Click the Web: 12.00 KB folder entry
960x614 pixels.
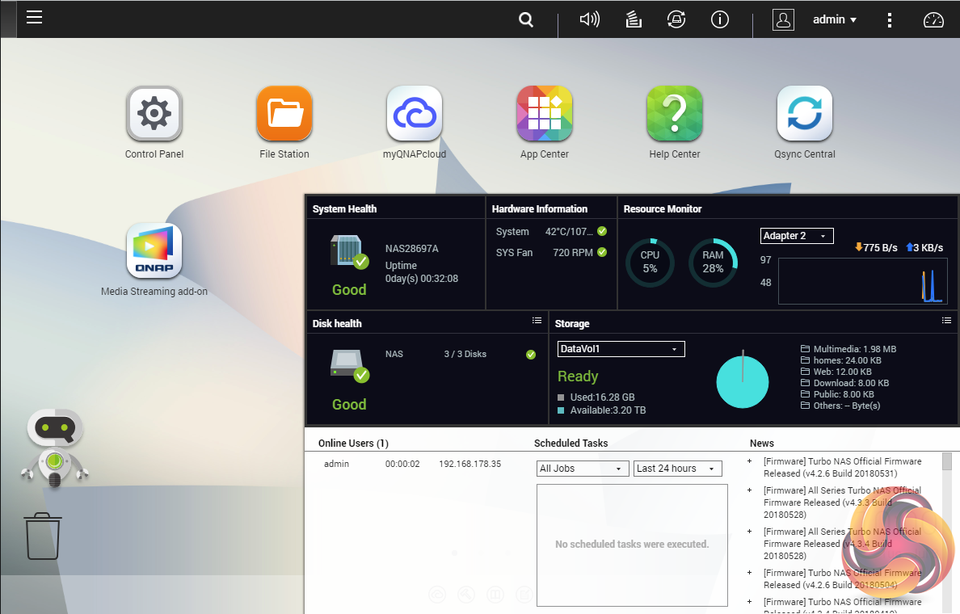836,372
